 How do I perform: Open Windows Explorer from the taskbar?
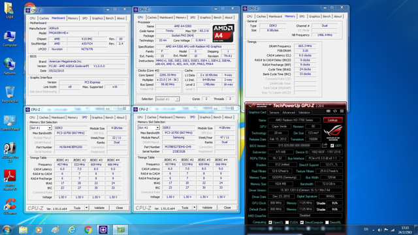(x=24, y=230)
